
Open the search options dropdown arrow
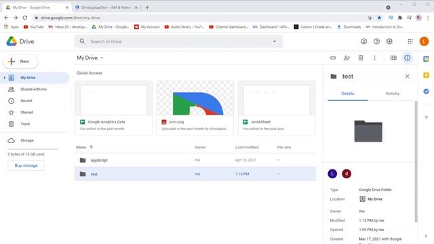point(275,41)
